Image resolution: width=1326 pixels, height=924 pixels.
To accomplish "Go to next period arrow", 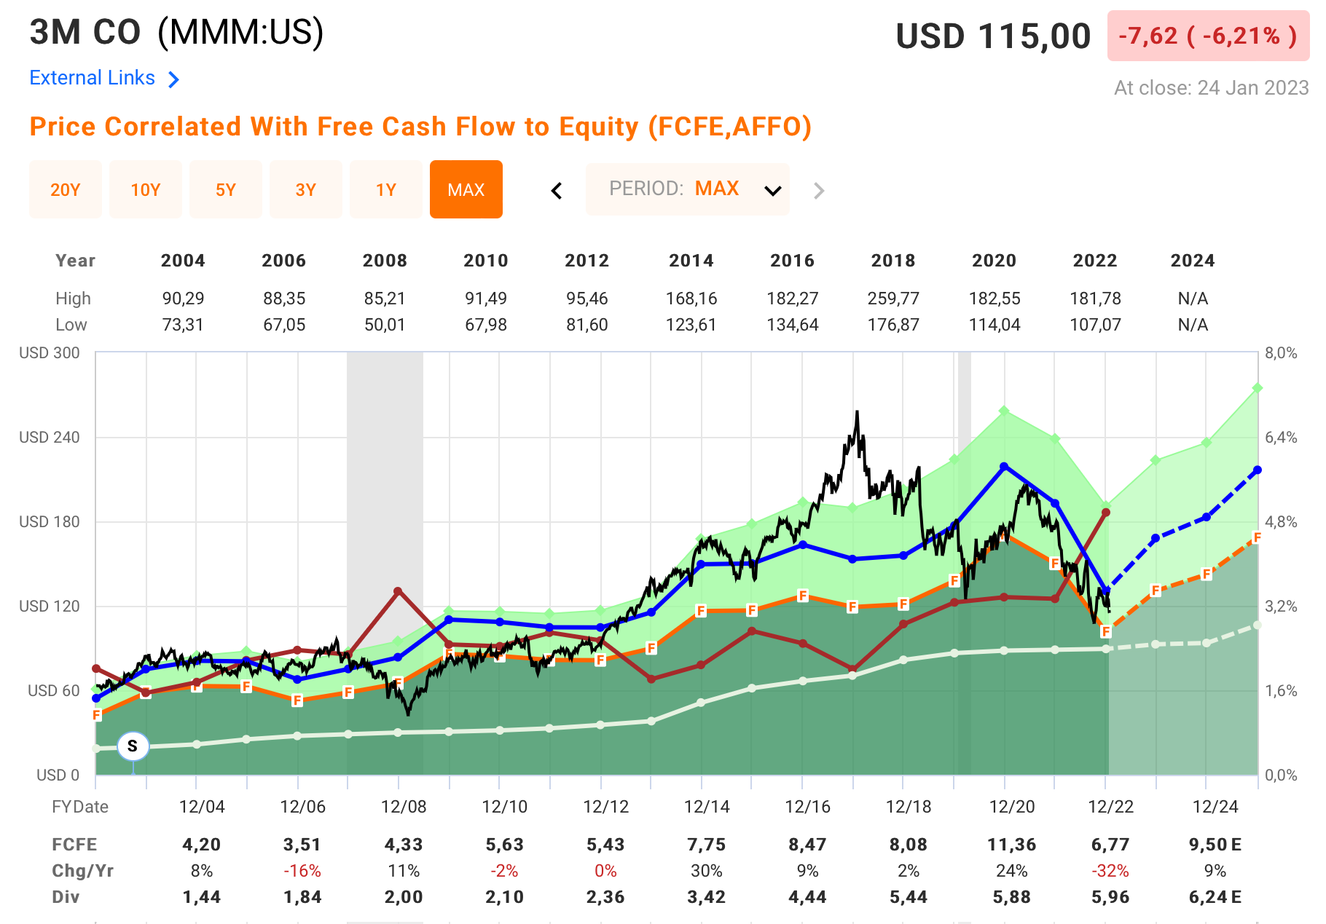I will (x=819, y=191).
